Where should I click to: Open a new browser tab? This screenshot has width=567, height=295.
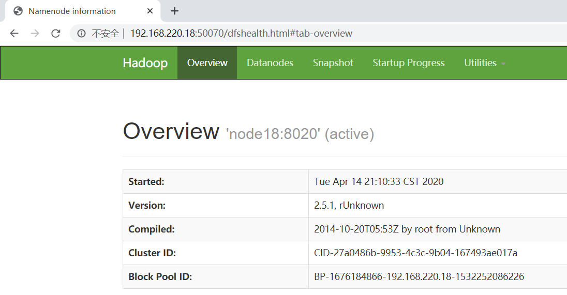(x=174, y=11)
